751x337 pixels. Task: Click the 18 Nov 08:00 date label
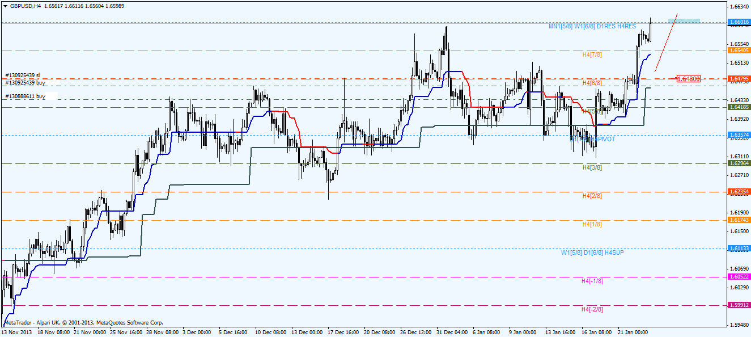tap(53, 332)
